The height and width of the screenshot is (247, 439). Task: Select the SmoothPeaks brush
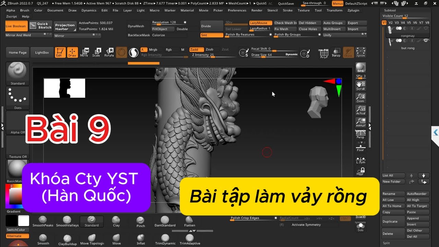(x=43, y=221)
